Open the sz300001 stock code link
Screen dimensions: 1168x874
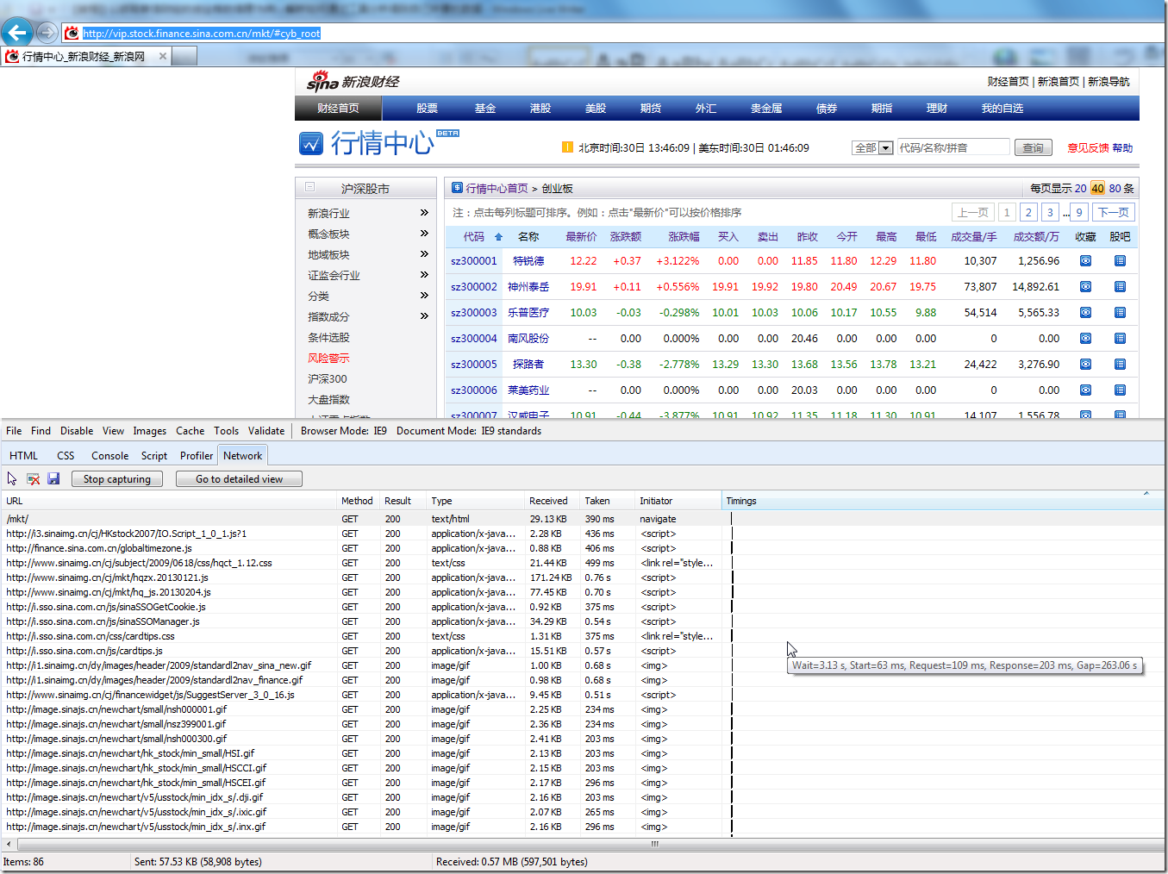tap(474, 261)
